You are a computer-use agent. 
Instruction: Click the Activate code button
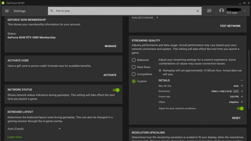tap(110, 75)
